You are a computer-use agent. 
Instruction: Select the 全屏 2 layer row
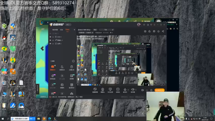(x=62, y=44)
